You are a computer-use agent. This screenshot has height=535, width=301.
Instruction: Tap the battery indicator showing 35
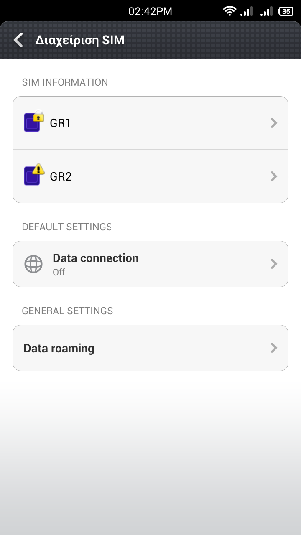click(x=286, y=11)
